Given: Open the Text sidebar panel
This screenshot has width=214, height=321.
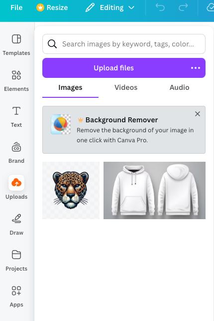Looking at the screenshot, I should (16, 117).
